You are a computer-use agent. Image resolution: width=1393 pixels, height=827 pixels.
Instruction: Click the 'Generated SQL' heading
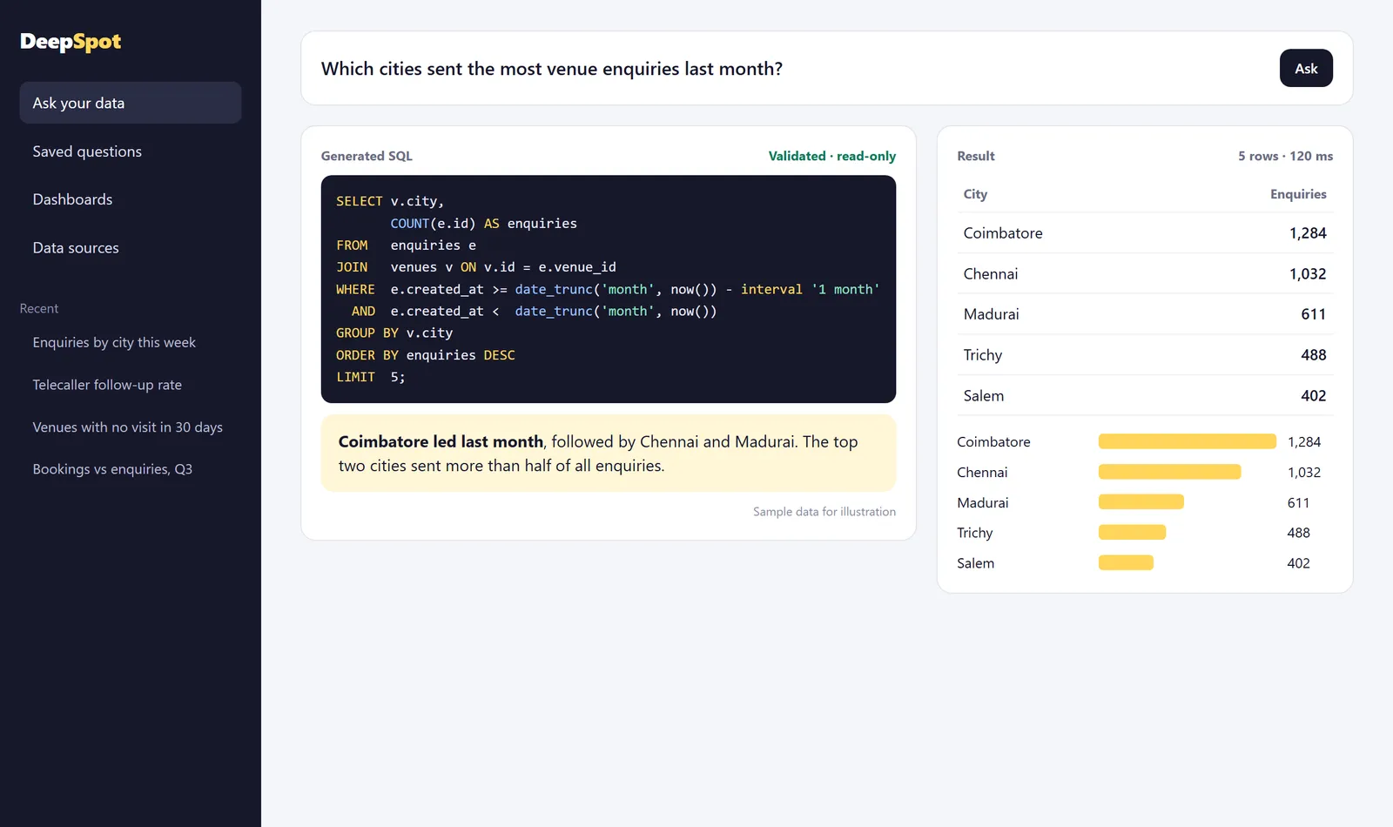[367, 156]
